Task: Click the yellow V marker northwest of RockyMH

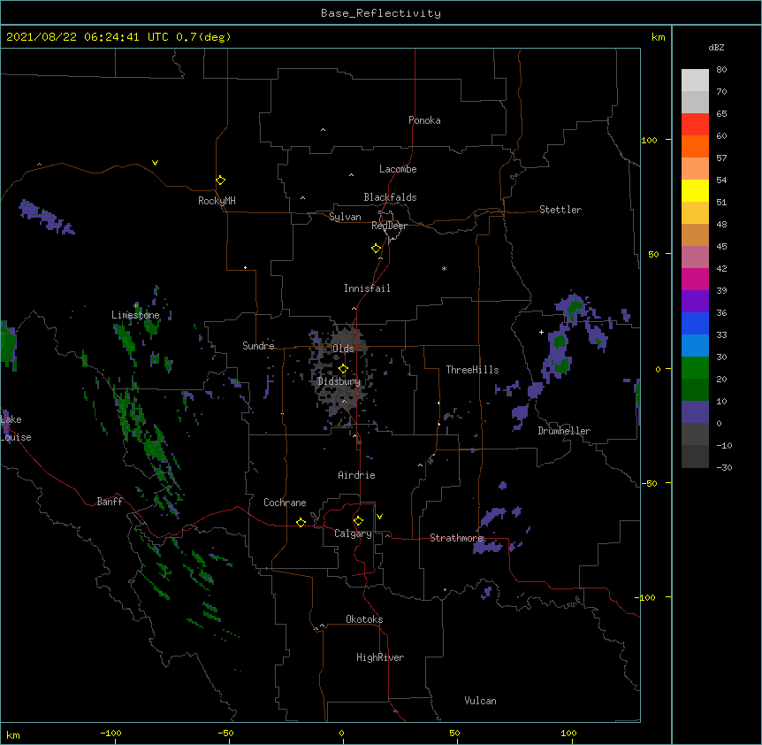Action: tap(155, 163)
